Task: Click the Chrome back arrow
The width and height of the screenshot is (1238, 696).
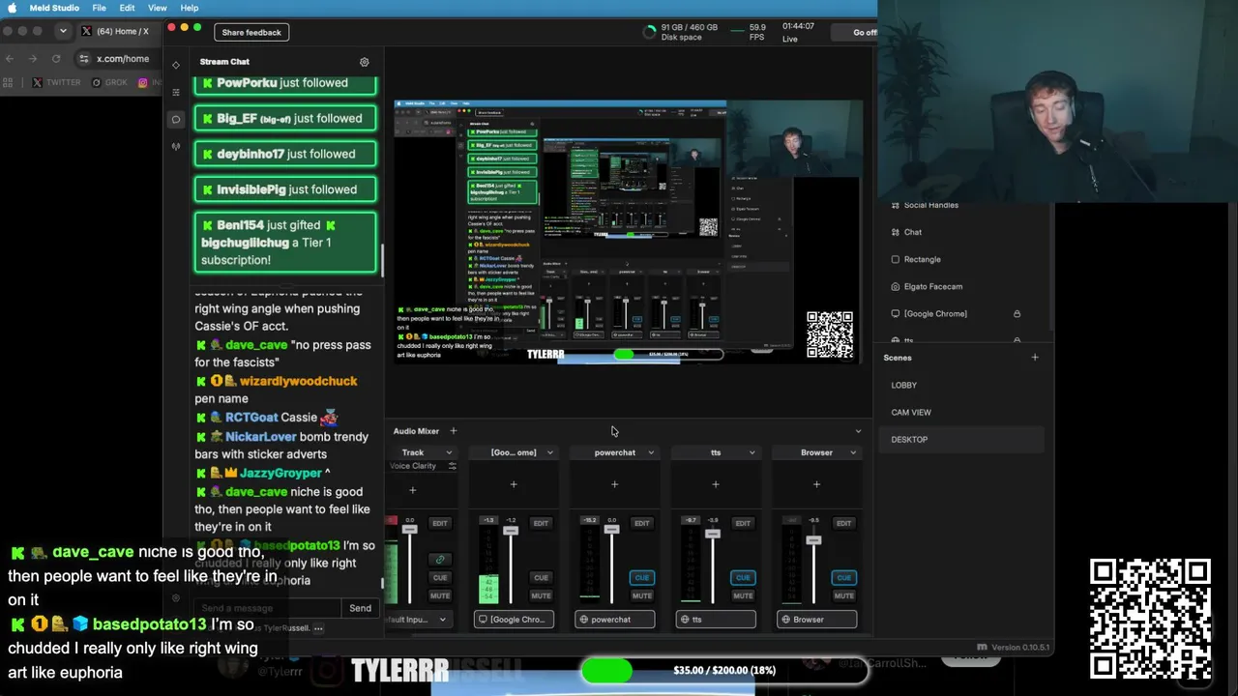Action: 10,59
